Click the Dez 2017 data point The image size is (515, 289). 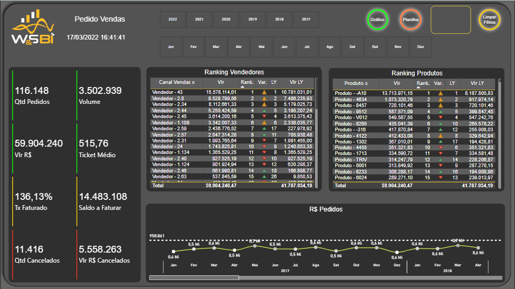pos(397,252)
